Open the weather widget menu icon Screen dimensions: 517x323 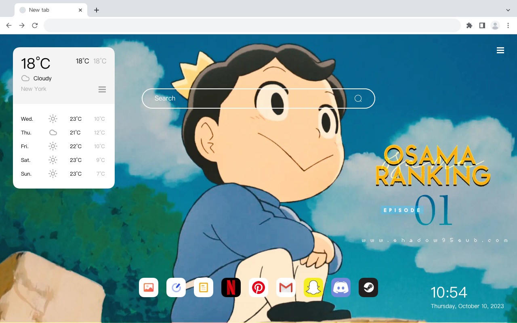(102, 89)
